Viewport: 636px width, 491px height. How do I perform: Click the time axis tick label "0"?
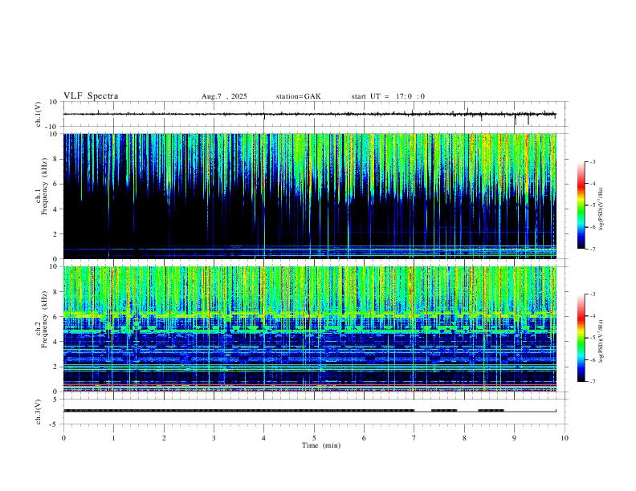pyautogui.click(x=63, y=438)
